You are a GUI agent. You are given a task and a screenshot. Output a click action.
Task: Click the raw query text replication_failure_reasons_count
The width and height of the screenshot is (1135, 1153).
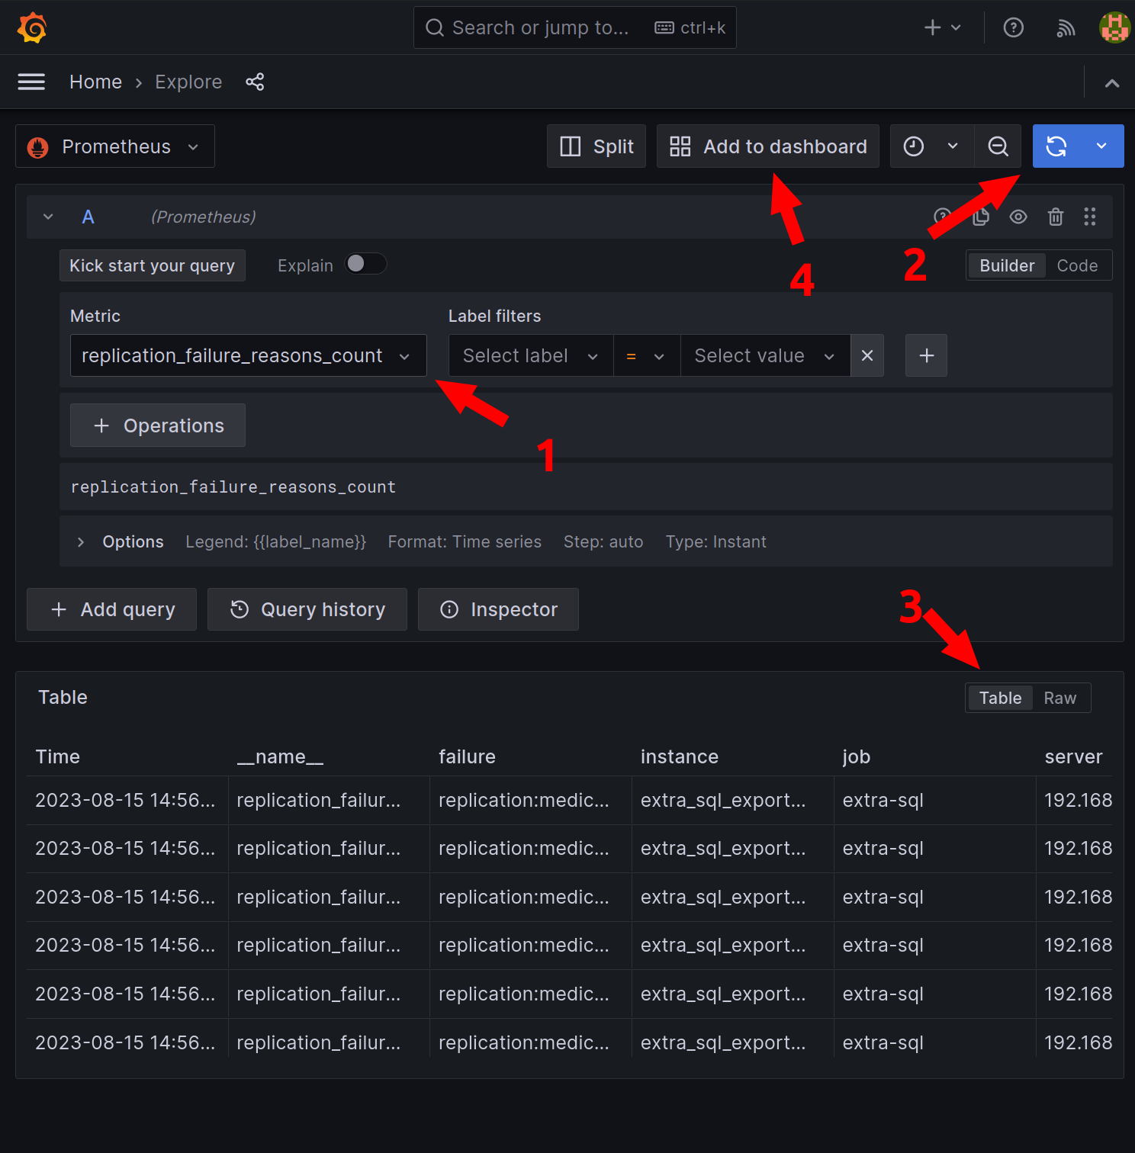pos(233,487)
